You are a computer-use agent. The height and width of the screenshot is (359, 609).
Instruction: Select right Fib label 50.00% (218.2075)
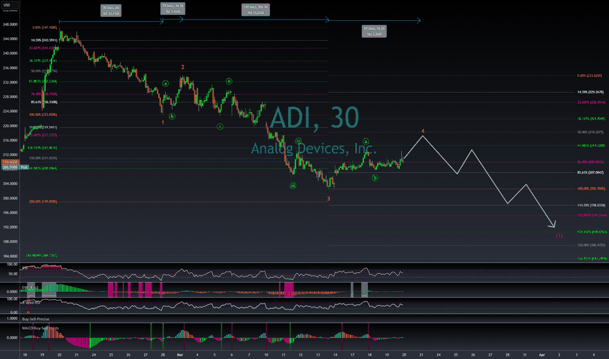pyautogui.click(x=590, y=132)
